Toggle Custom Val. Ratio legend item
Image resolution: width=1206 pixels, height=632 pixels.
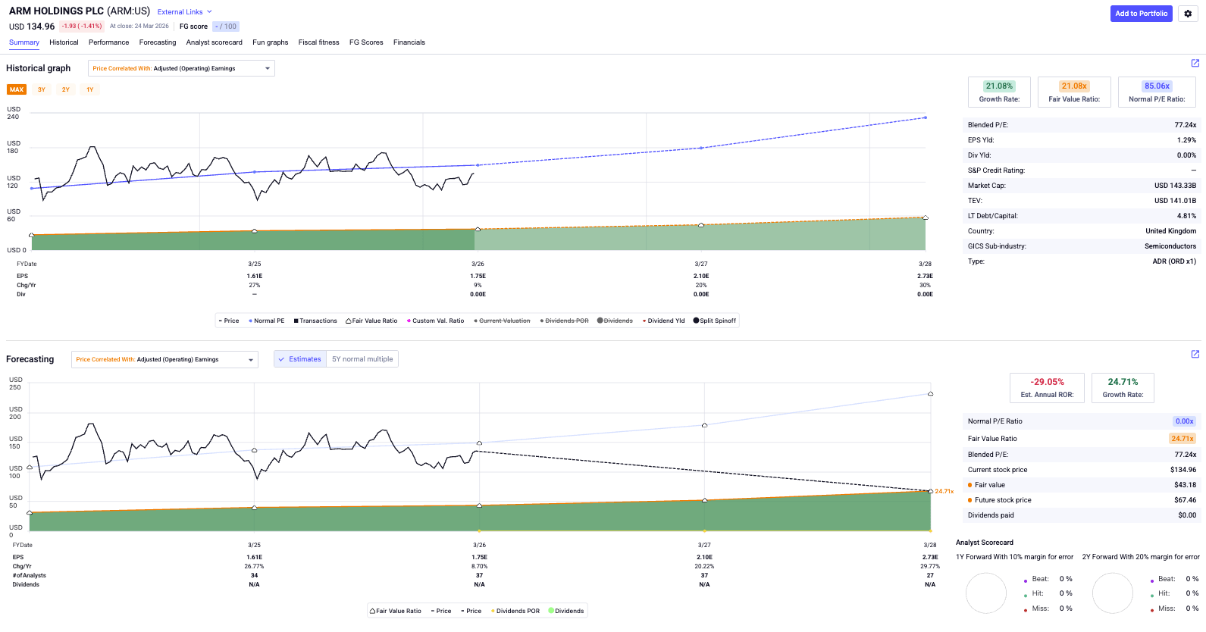click(x=435, y=321)
